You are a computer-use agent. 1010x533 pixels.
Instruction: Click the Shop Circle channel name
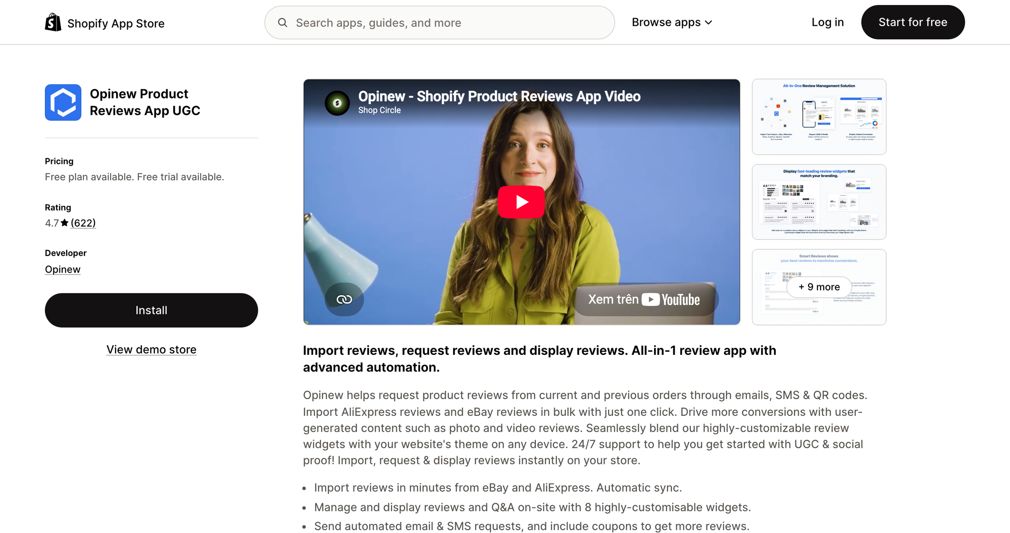point(379,110)
